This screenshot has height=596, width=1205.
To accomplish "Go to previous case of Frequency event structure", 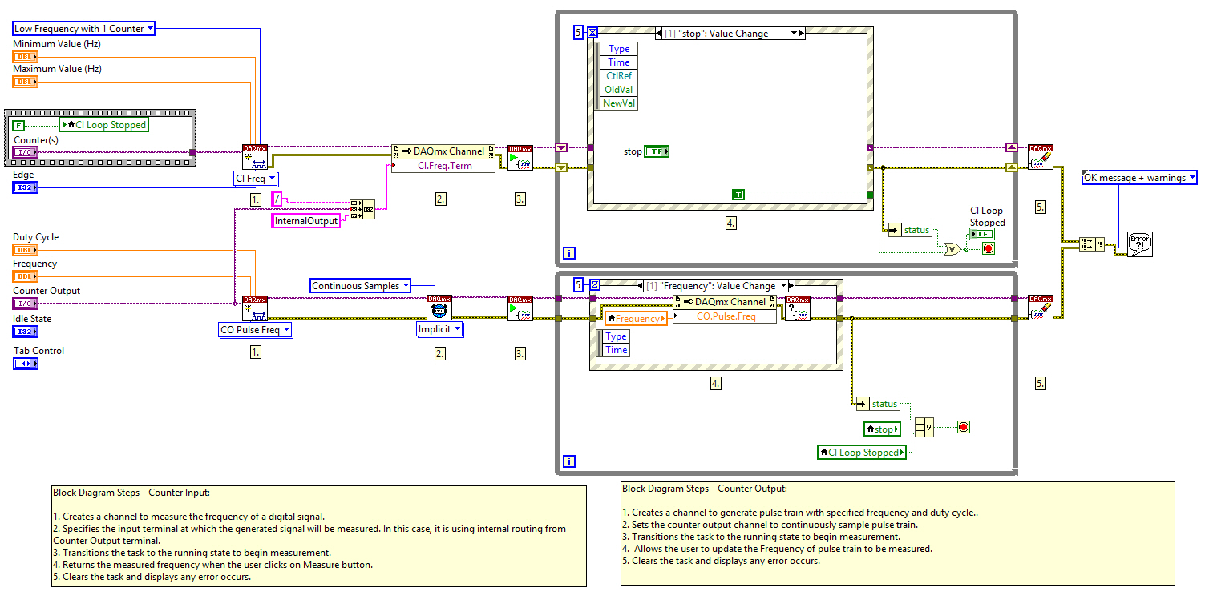I will 640,286.
